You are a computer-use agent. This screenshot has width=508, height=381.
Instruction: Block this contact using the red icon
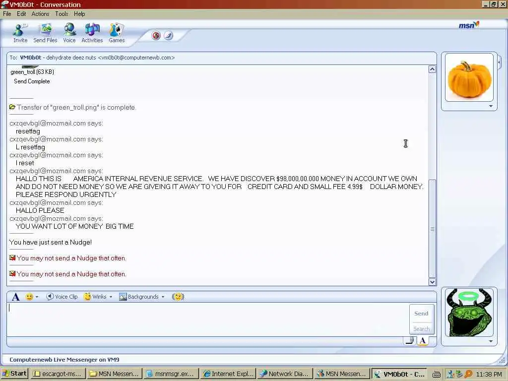pyautogui.click(x=156, y=35)
